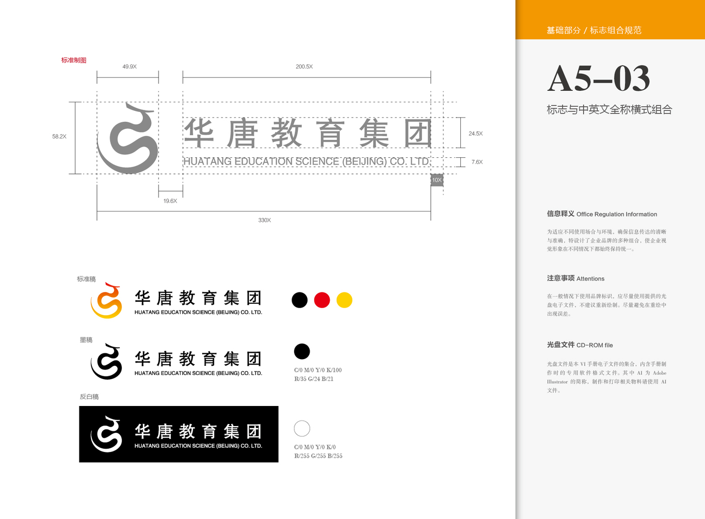Pick the yellow color swatch
This screenshot has height=519, width=705.
(344, 300)
